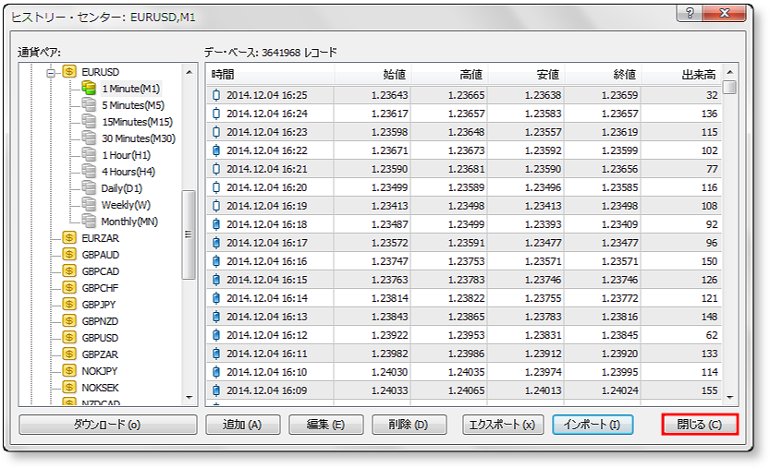Click the GBPAUD symbol icon
The width and height of the screenshot is (770, 468).
(x=69, y=255)
